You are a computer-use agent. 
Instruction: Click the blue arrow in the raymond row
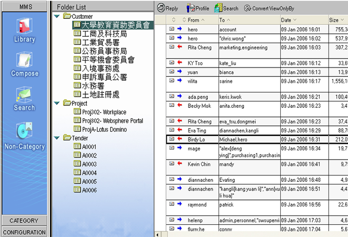coord(180,204)
